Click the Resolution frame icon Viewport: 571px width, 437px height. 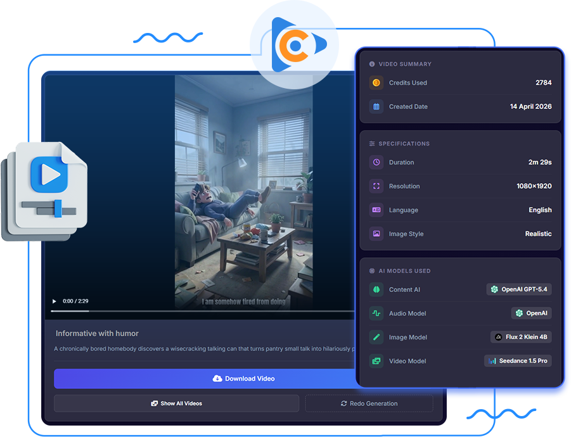click(376, 186)
